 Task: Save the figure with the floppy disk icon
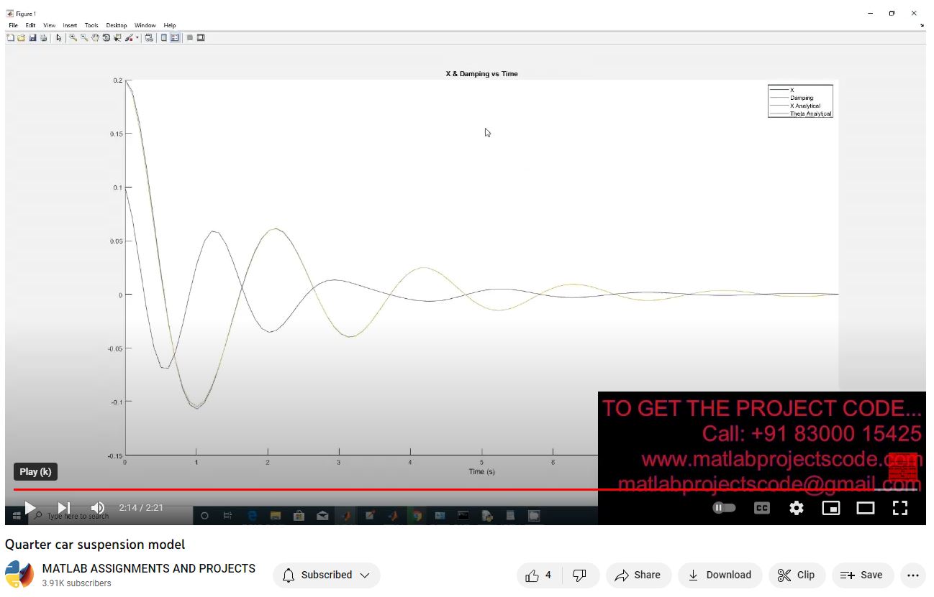33,37
